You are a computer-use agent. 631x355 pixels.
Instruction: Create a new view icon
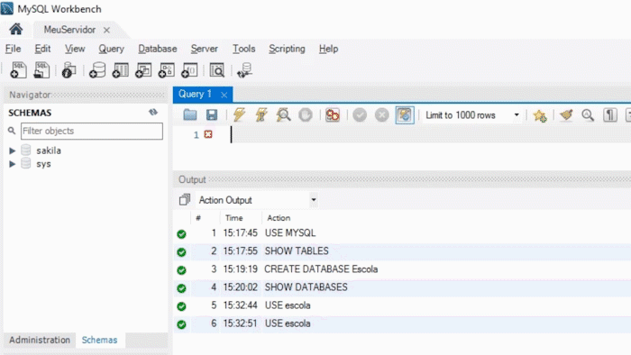143,70
